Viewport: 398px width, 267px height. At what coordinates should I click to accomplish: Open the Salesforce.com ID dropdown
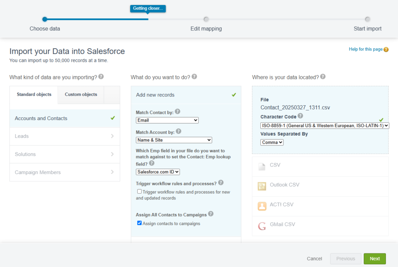[158, 172]
